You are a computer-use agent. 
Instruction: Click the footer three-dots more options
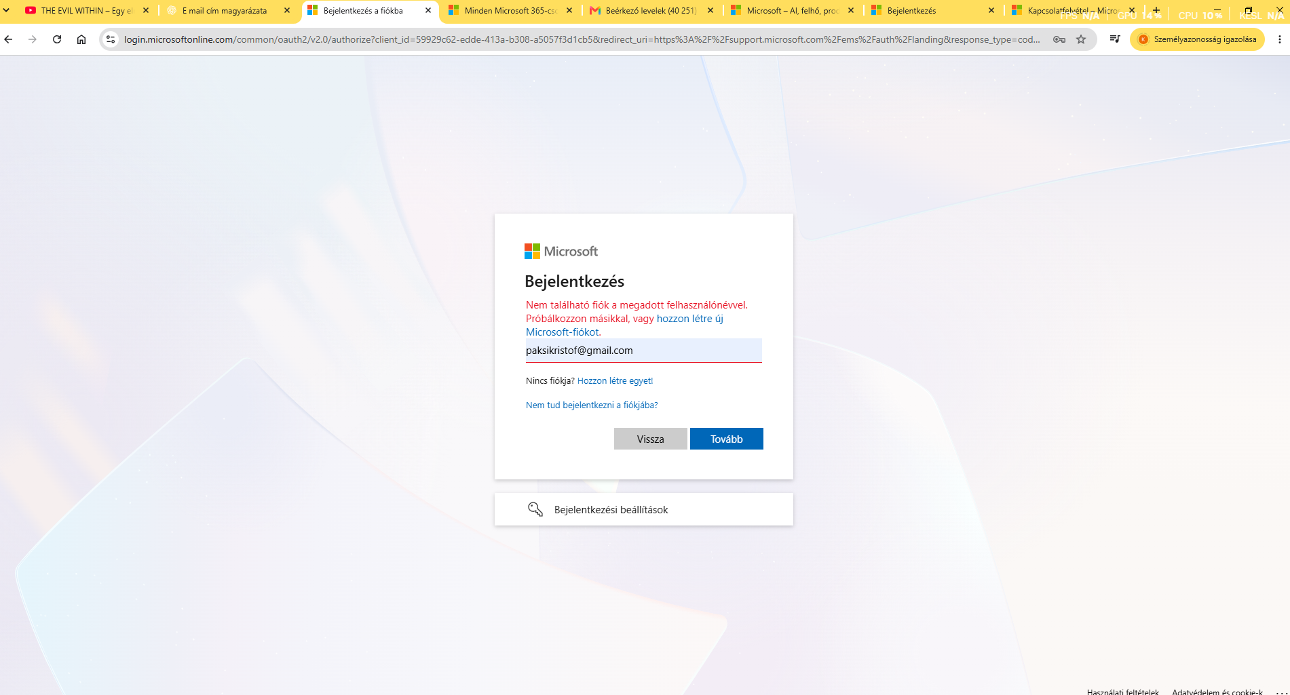pos(1281,692)
